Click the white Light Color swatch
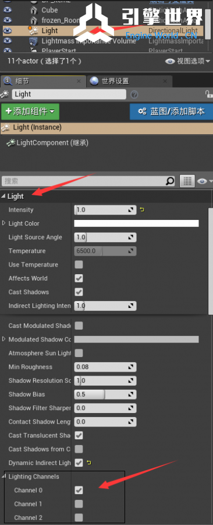 136,223
